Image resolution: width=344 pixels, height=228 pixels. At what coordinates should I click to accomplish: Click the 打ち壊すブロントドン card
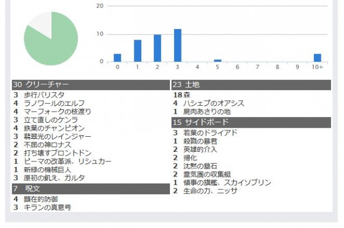(x=58, y=153)
